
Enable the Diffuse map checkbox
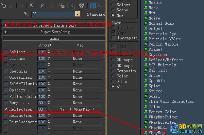tap(6, 58)
